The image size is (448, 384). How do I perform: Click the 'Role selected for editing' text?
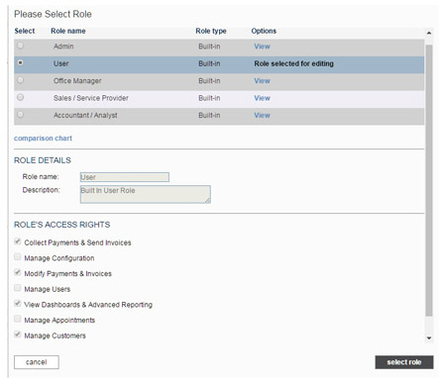[x=293, y=63]
